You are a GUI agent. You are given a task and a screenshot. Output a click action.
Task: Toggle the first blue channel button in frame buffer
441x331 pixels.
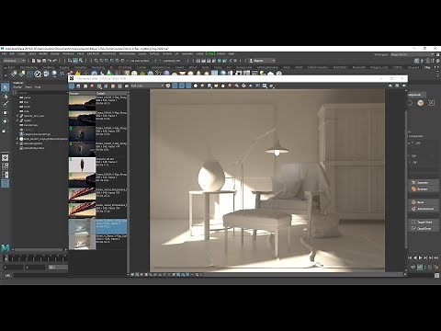click(x=175, y=86)
